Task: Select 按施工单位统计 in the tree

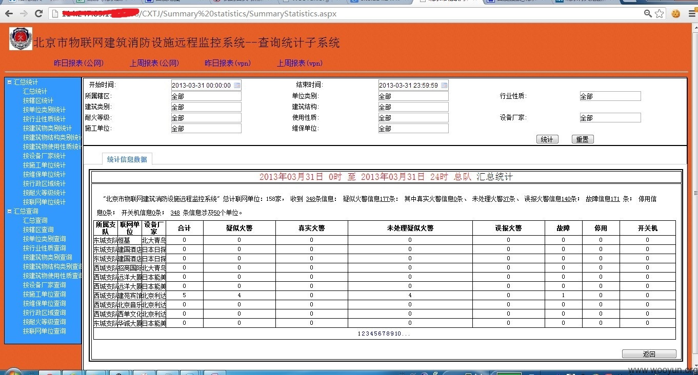Action: (44, 165)
